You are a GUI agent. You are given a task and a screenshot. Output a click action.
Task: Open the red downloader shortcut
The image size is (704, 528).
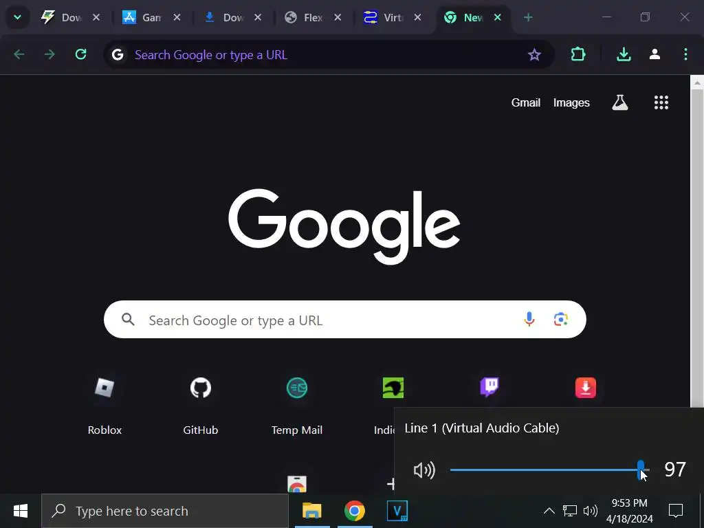[x=586, y=388]
